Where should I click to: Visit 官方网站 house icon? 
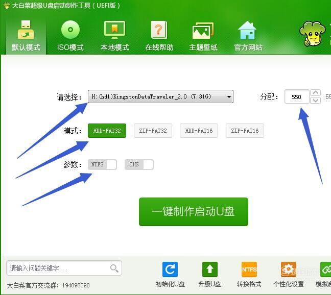[248, 36]
